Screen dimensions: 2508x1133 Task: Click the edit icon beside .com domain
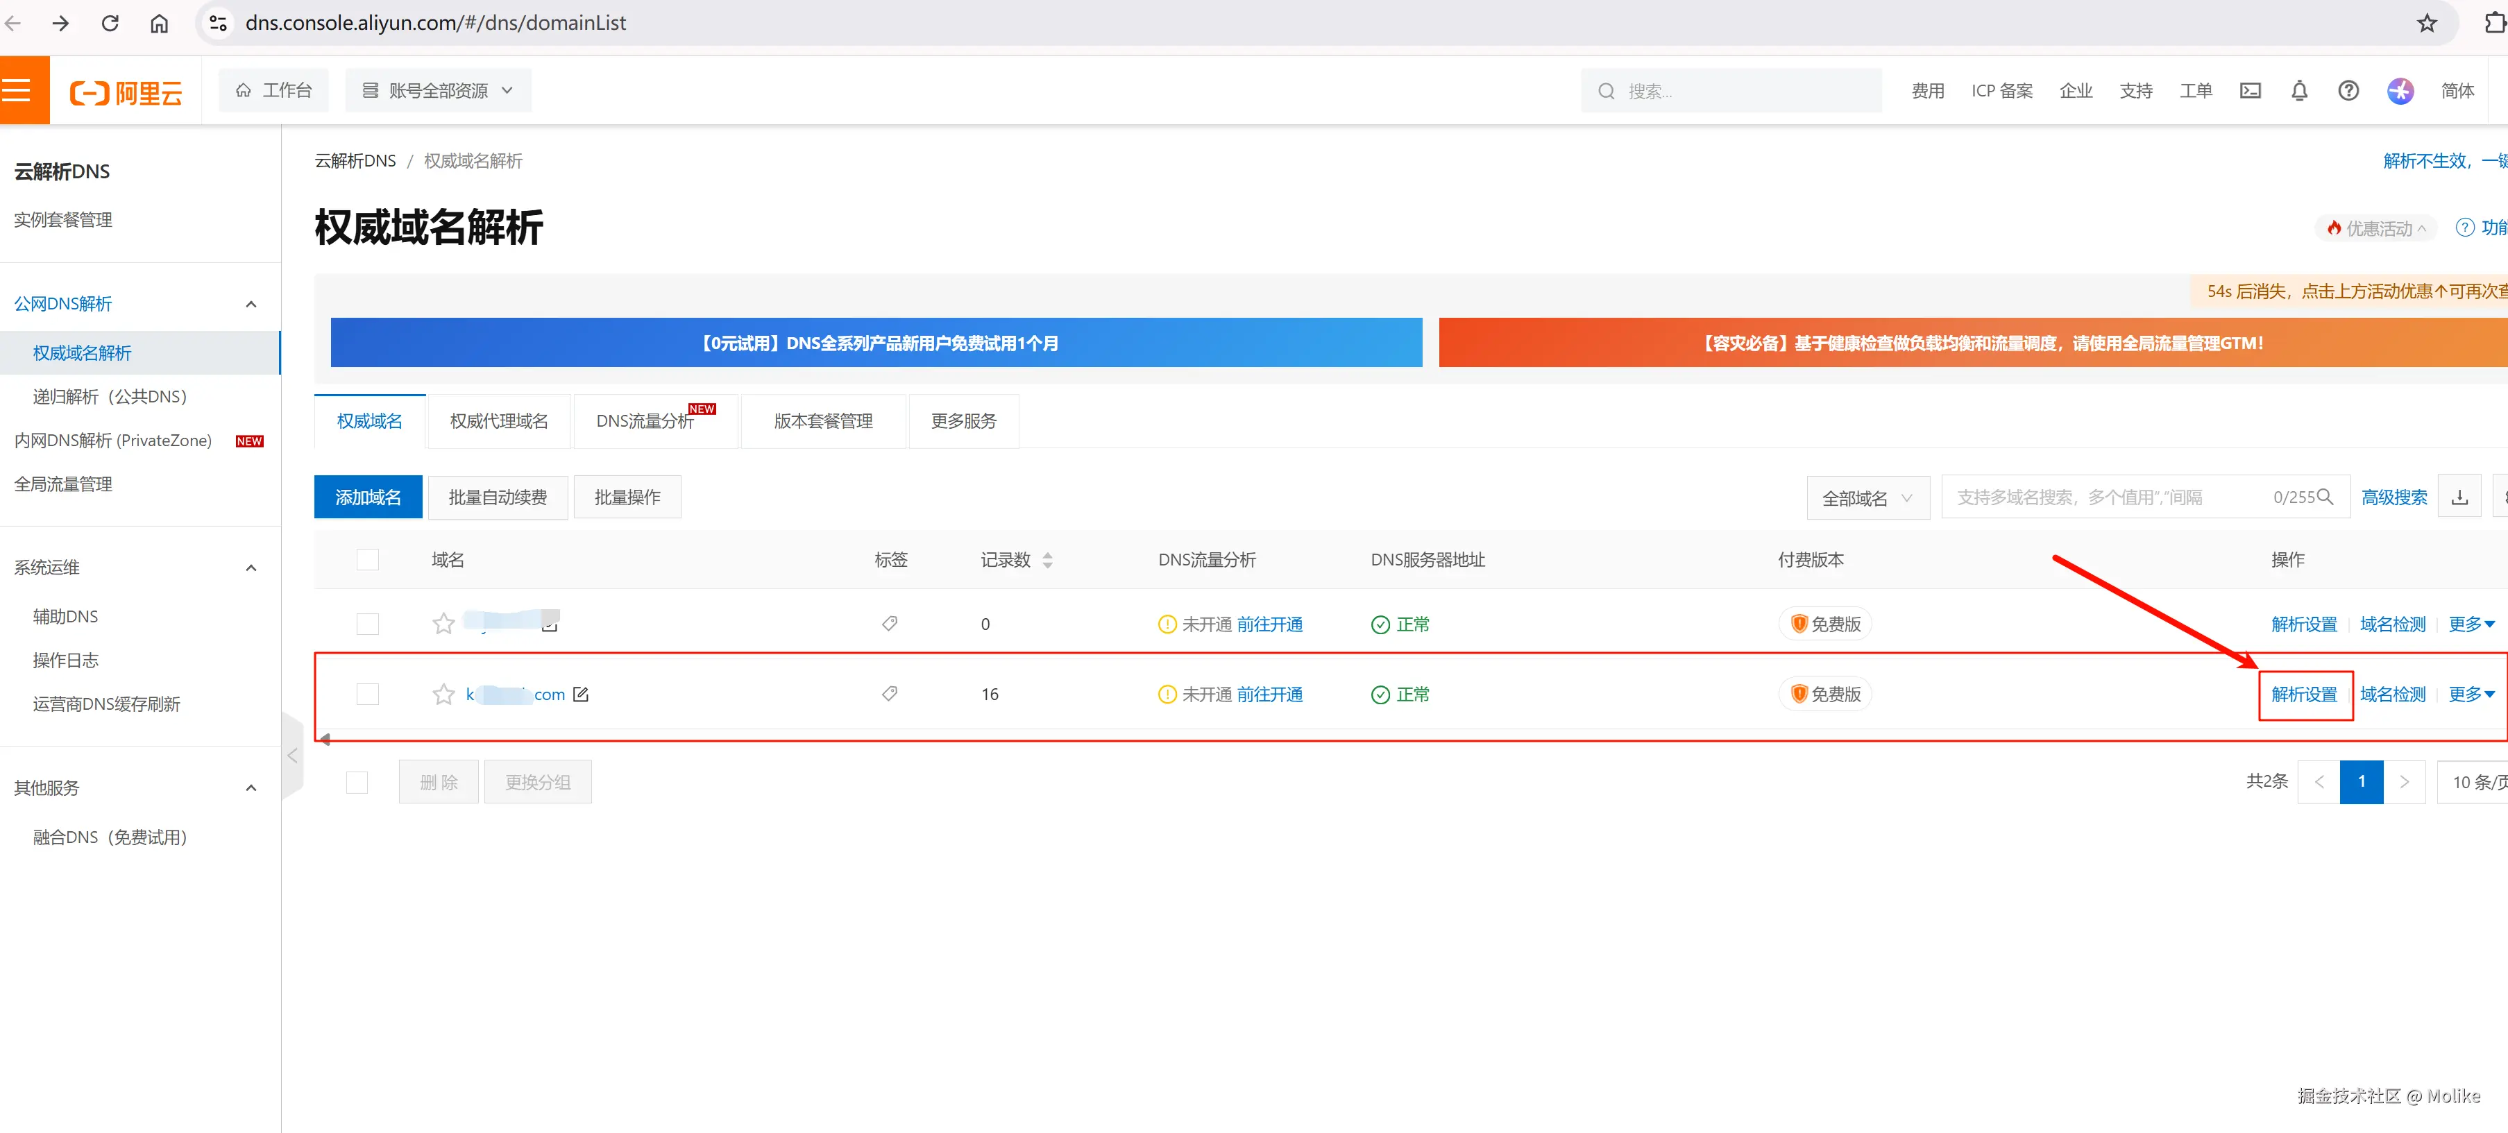582,694
